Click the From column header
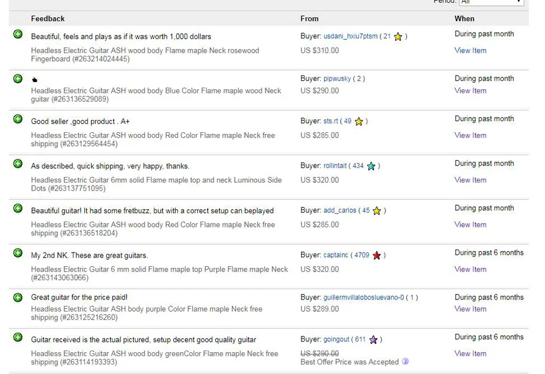545x374 pixels. (309, 19)
